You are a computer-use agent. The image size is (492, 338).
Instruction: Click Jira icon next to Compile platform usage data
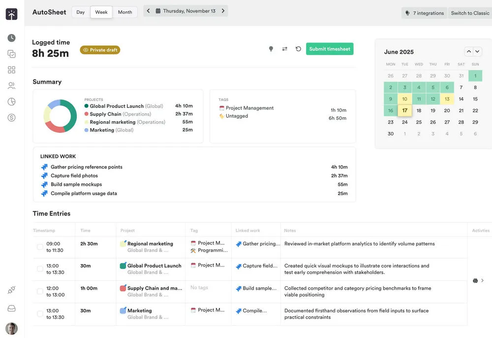(x=44, y=194)
